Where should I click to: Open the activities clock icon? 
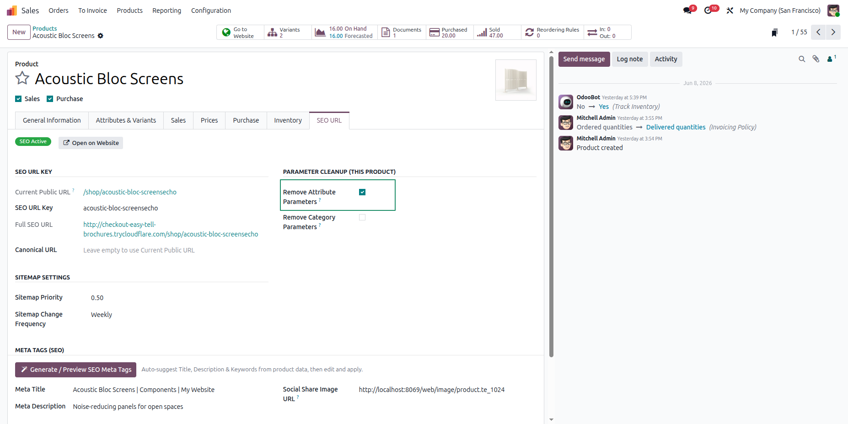pyautogui.click(x=708, y=11)
